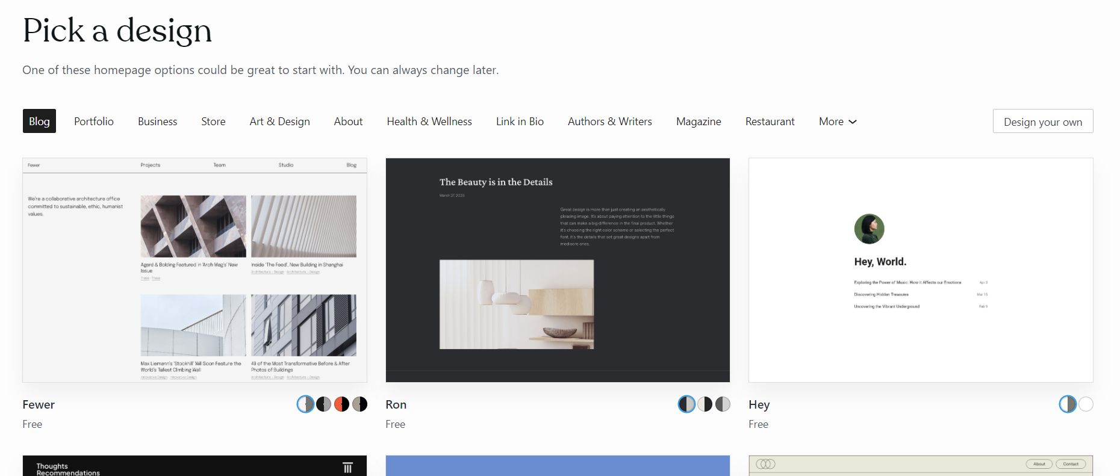Select the Blog category tab
The image size is (1120, 476).
(39, 122)
